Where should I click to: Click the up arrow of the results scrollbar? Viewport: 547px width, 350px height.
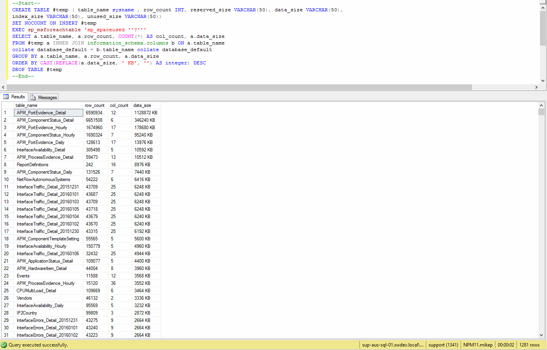pos(542,105)
